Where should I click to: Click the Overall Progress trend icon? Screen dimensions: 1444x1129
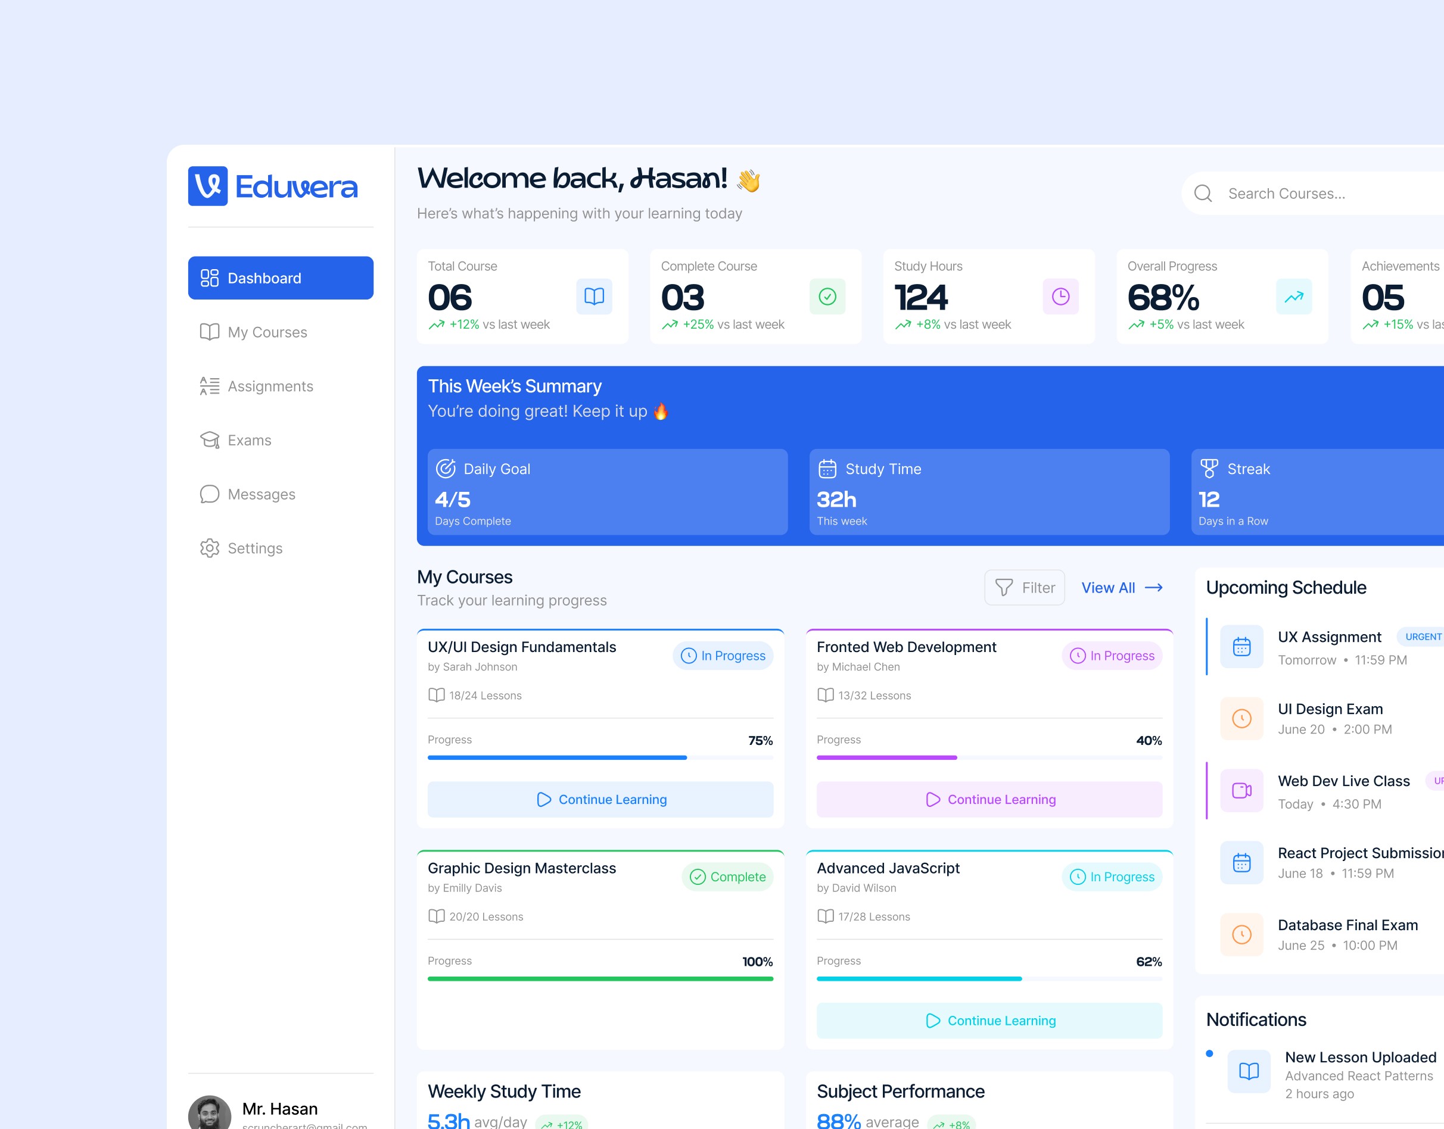(x=1293, y=296)
